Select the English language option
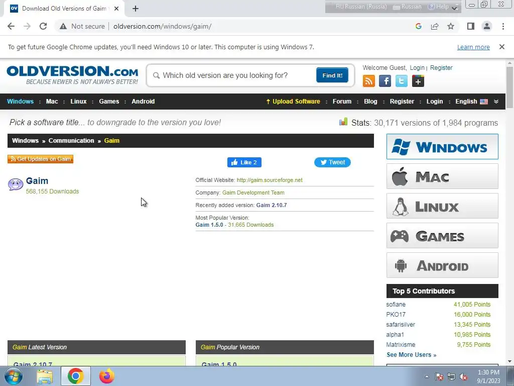Viewport: 514px width, 386px height. (x=471, y=102)
